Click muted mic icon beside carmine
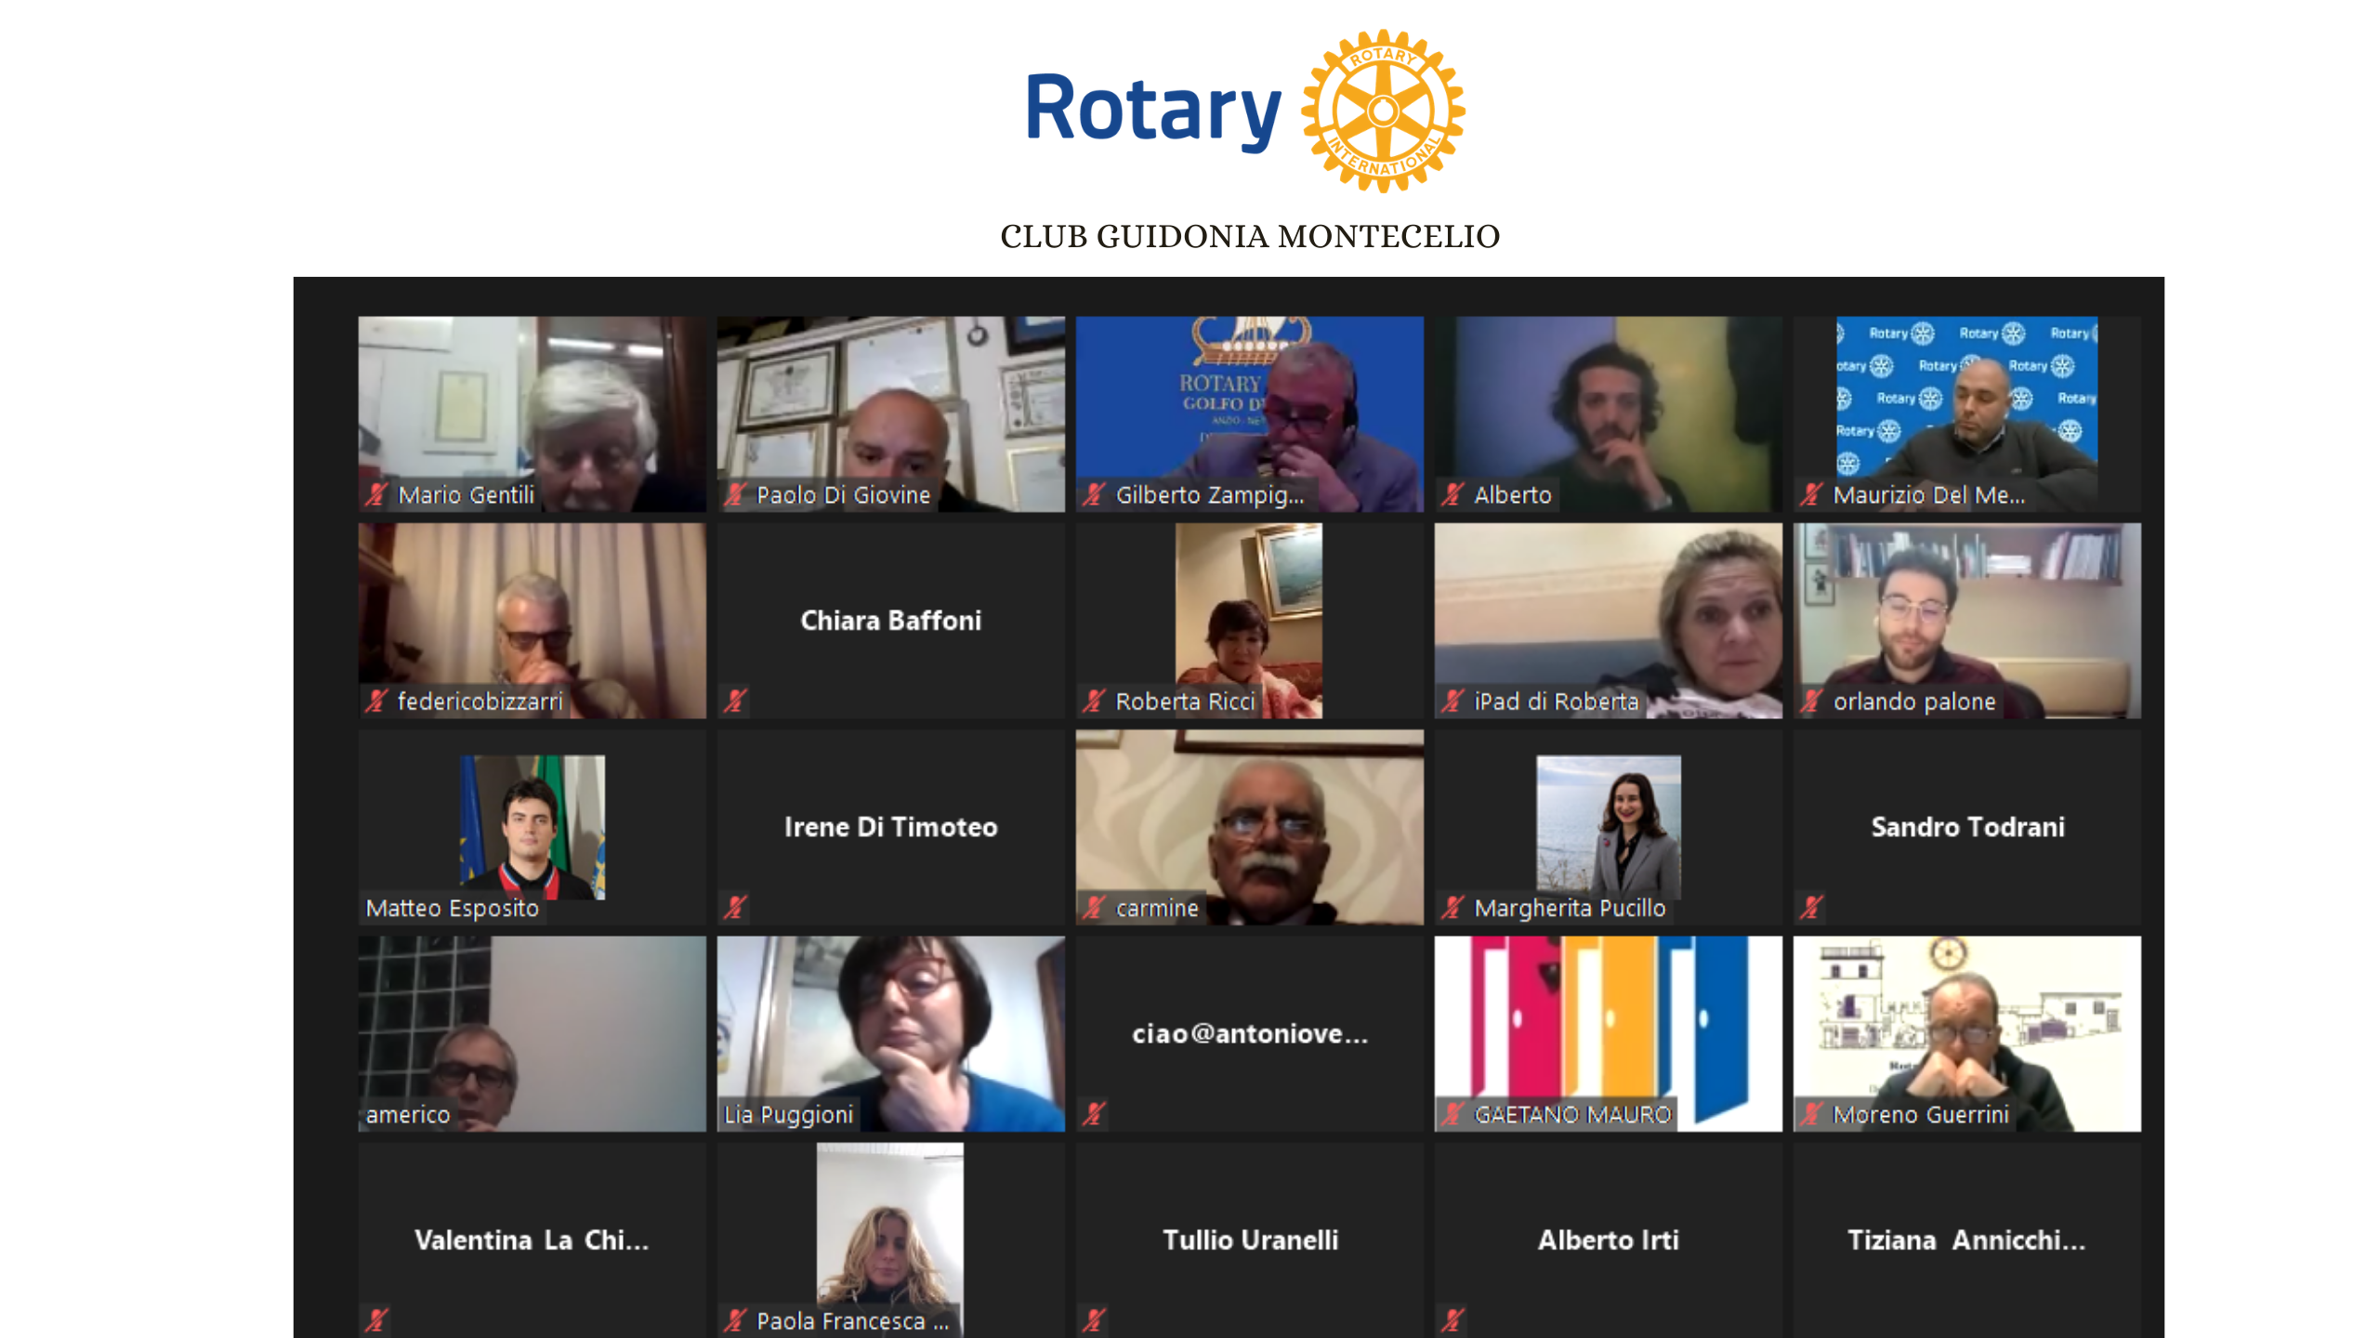 coord(1093,907)
